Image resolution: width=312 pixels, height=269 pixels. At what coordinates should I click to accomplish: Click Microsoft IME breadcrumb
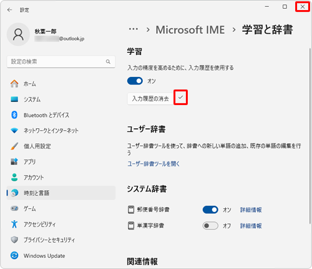pos(190,29)
